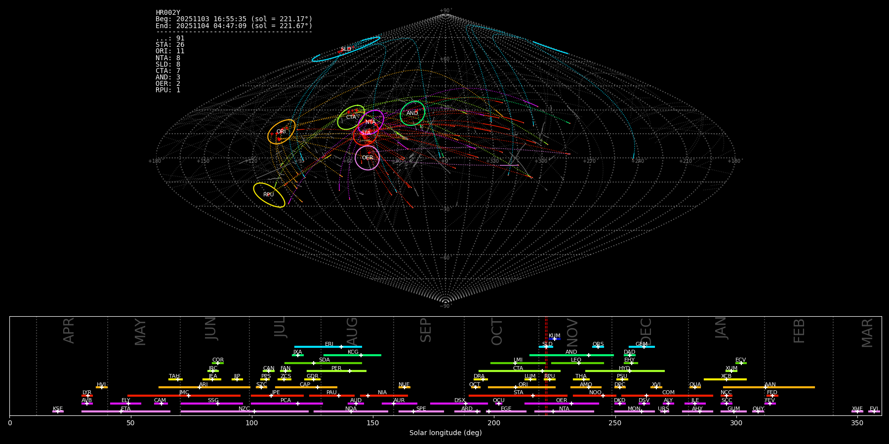
Task: Select the '...: 91' sporadic count entry
Action: point(170,38)
